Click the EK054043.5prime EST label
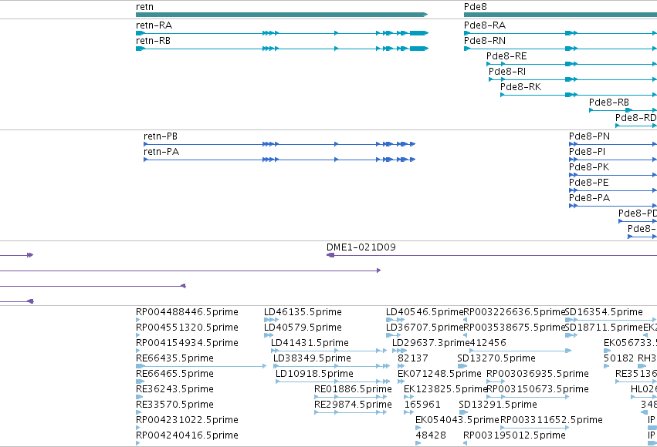Viewport: 657px width, 447px height. click(x=457, y=420)
